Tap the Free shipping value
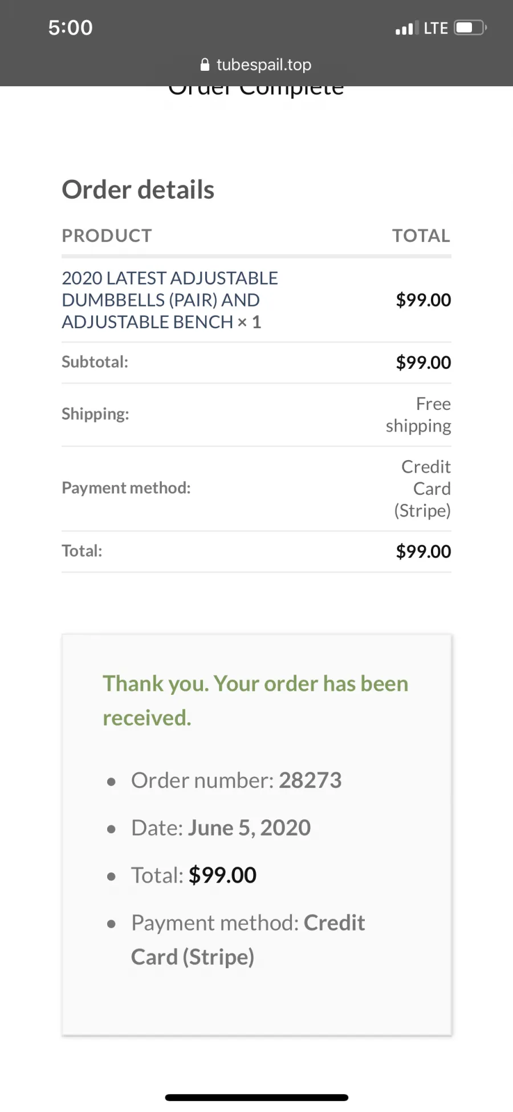This screenshot has width=513, height=1112. [418, 414]
